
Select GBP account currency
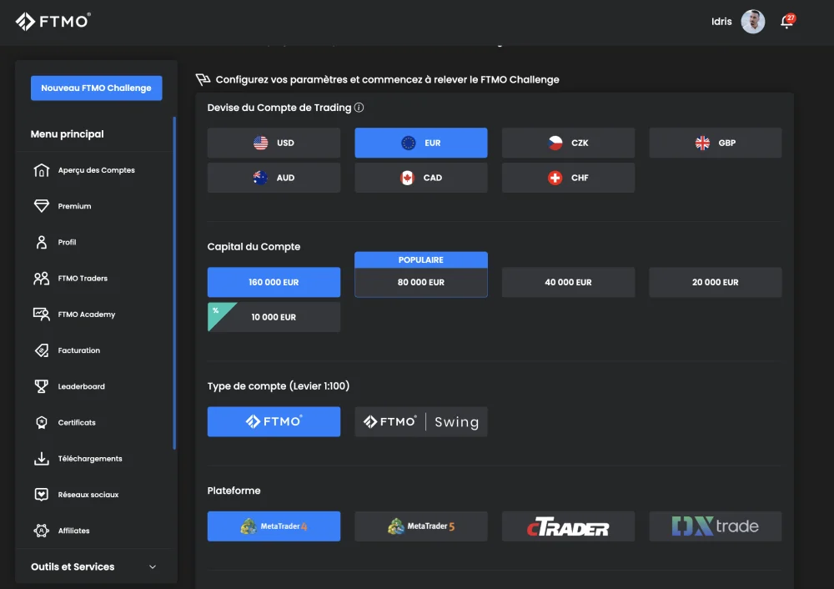coord(716,143)
